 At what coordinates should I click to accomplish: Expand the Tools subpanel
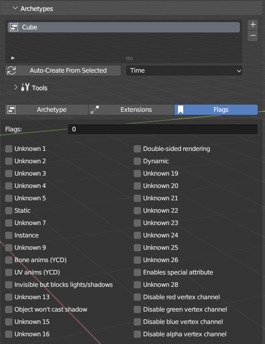point(15,88)
